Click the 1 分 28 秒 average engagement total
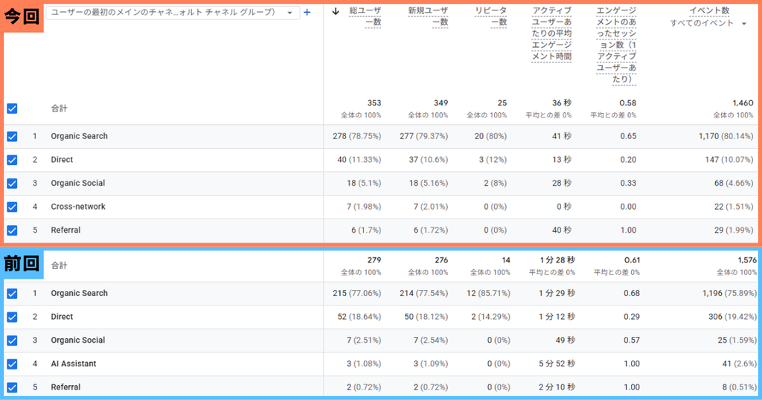The height and width of the screenshot is (400, 762). pos(557,260)
